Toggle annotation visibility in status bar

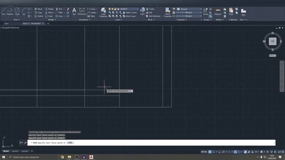click(x=245, y=152)
